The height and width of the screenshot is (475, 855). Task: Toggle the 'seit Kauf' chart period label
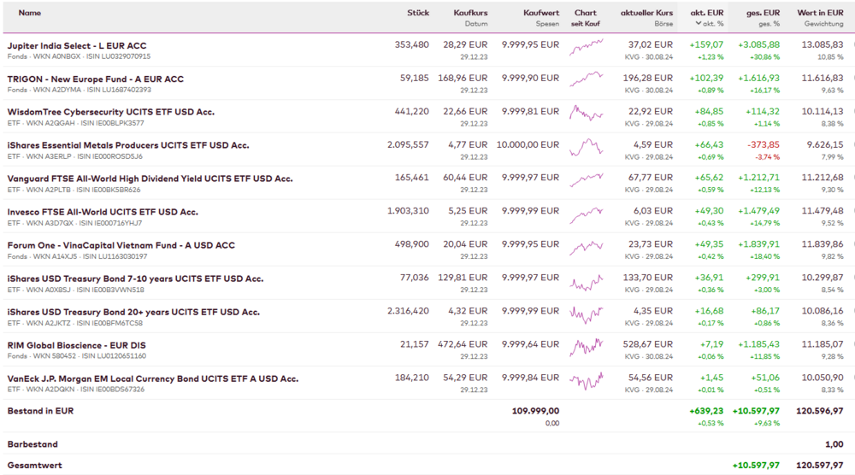[586, 24]
